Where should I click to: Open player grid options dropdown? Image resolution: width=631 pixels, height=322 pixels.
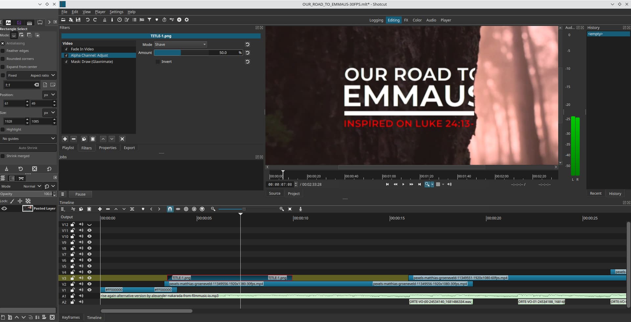click(443, 185)
